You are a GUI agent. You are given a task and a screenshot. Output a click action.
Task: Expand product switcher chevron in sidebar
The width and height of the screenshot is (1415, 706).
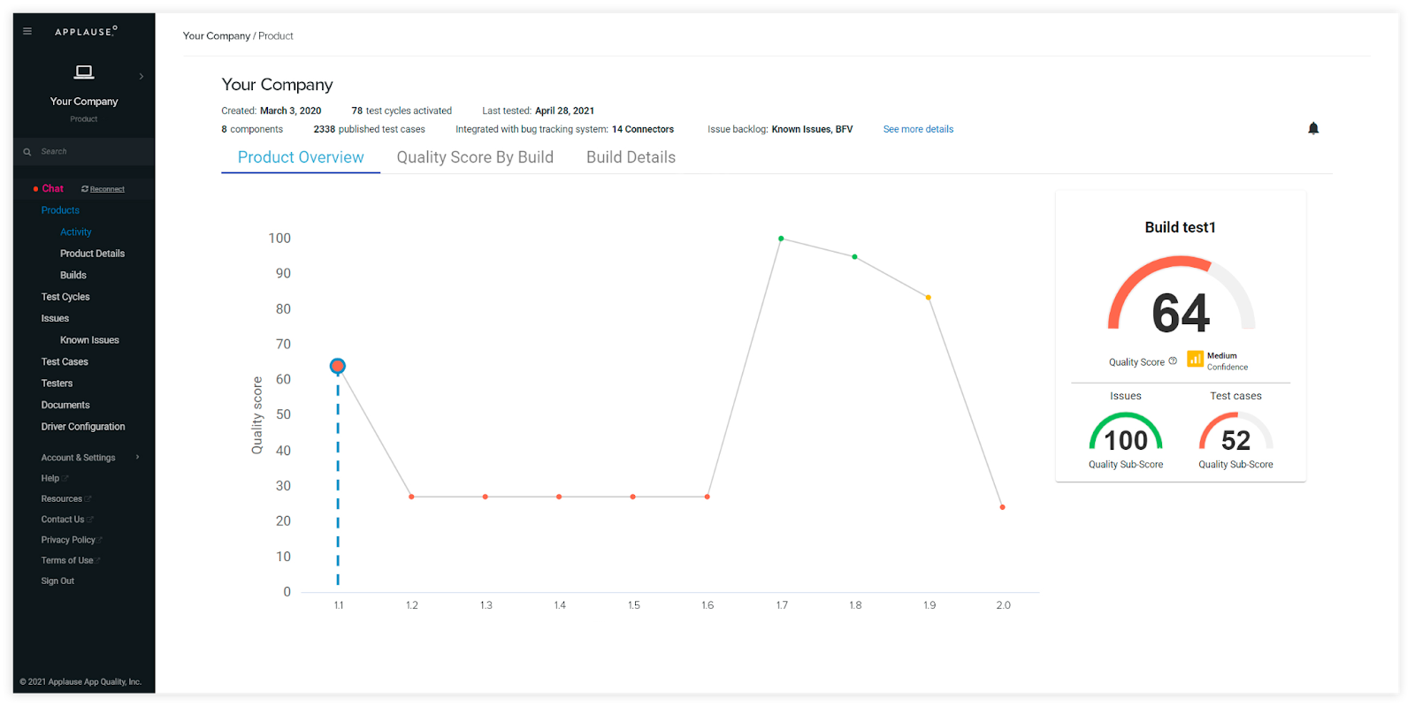(141, 77)
